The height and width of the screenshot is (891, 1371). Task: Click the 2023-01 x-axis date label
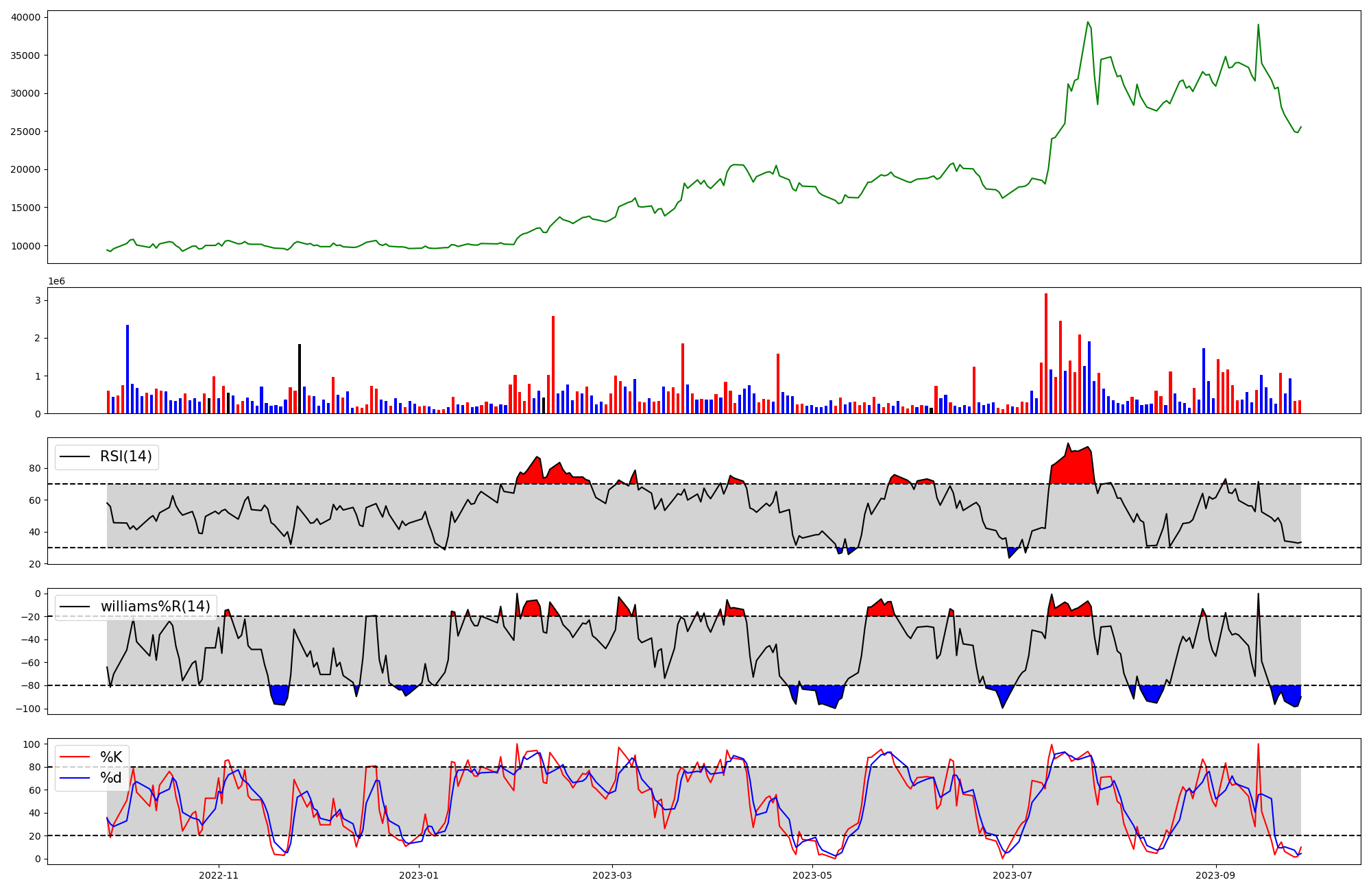(x=418, y=875)
